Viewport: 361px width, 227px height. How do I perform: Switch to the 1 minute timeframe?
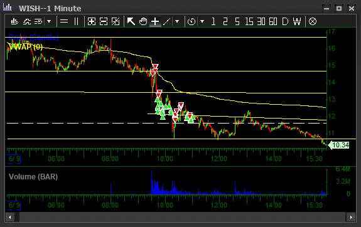coord(213,21)
